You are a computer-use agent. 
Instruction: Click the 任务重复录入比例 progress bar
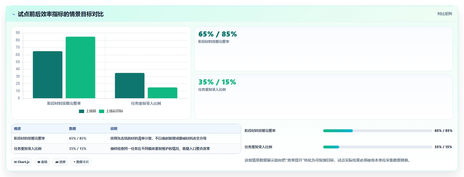click(x=377, y=147)
